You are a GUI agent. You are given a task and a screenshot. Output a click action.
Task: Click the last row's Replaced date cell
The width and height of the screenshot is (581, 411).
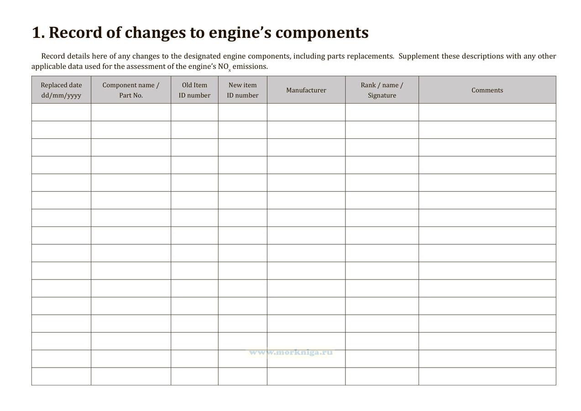pyautogui.click(x=61, y=376)
